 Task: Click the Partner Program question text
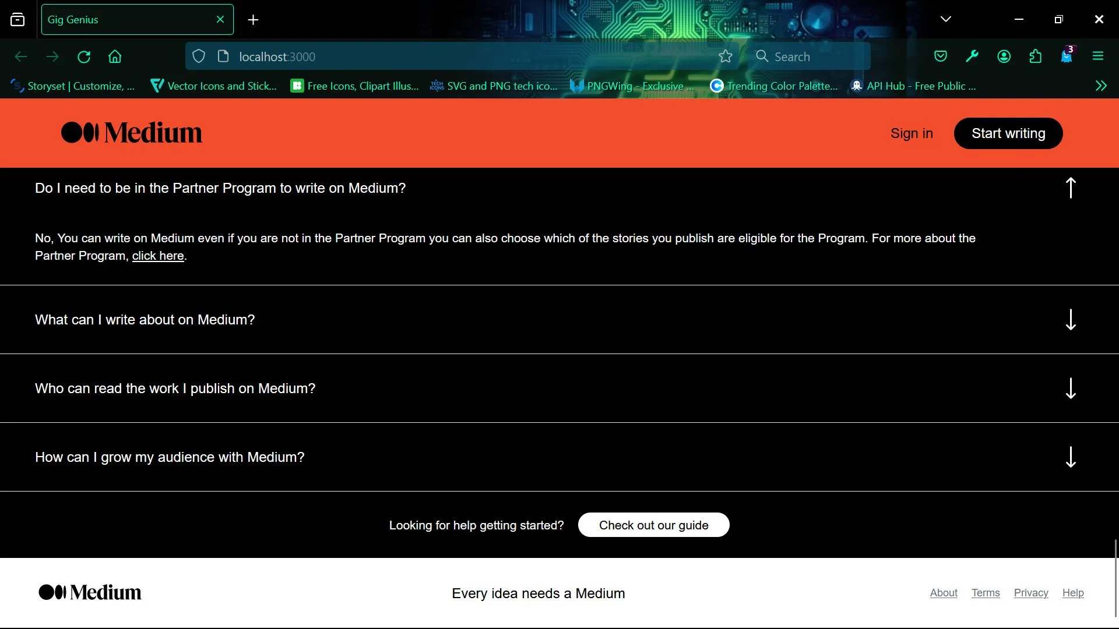(x=220, y=188)
